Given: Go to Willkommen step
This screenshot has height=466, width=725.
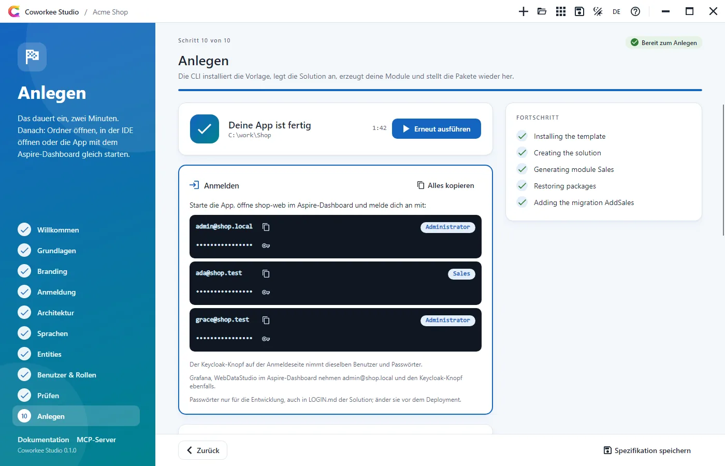Looking at the screenshot, I should (76, 230).
